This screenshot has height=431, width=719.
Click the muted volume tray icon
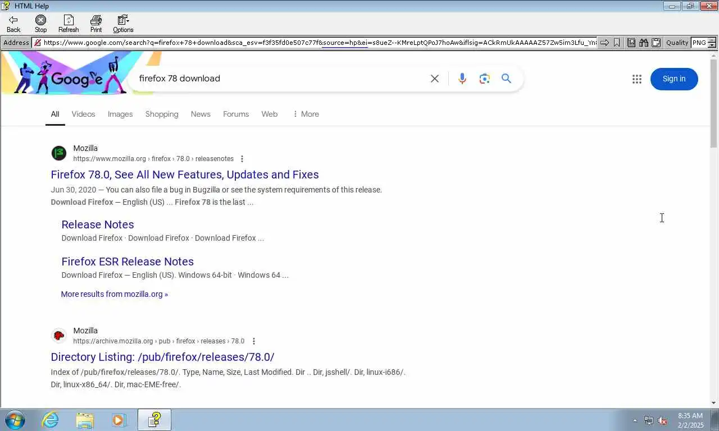point(663,420)
